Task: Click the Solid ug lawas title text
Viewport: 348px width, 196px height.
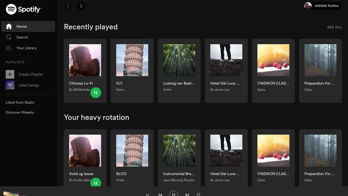Action: click(81, 174)
